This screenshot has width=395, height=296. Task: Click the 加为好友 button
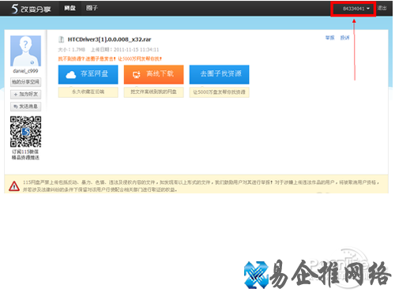25,94
